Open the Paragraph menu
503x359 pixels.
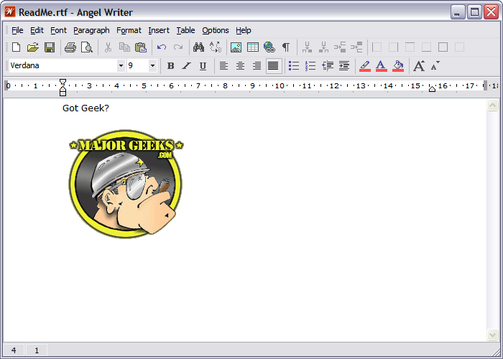click(91, 30)
